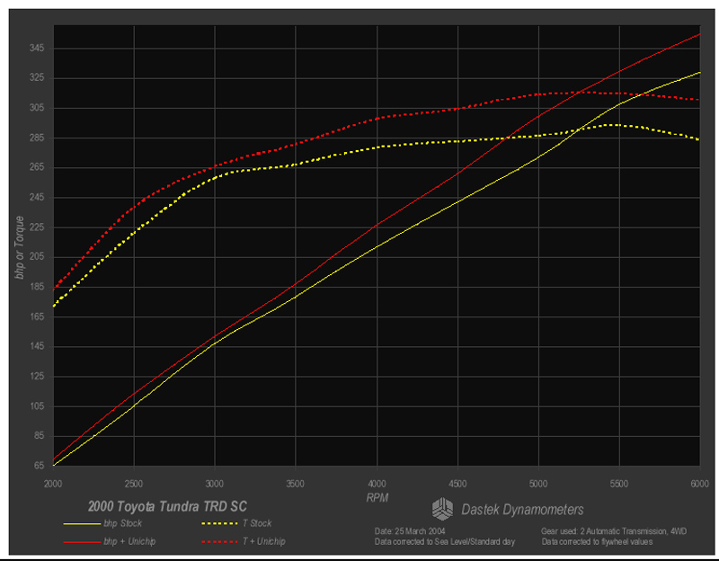The width and height of the screenshot is (719, 561).
Task: Click the red solid line legend sample
Action: pos(82,542)
